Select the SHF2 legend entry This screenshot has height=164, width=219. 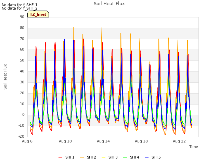pyautogui.click(x=88, y=157)
